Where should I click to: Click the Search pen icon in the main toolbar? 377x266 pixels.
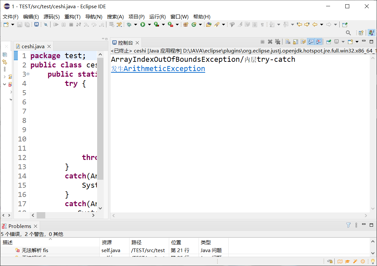(x=217, y=24)
